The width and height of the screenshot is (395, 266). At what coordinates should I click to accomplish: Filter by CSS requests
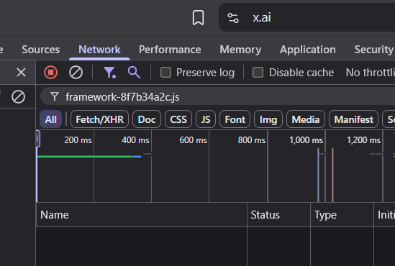178,119
